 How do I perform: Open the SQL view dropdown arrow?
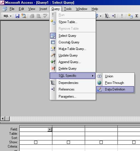tap(11, 16)
